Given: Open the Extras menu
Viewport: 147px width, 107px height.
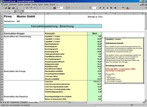Looking at the screenshot, I should [x=41, y=4].
